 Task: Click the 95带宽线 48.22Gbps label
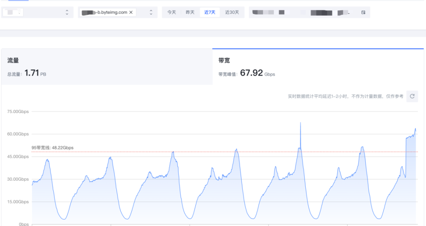[52, 148]
